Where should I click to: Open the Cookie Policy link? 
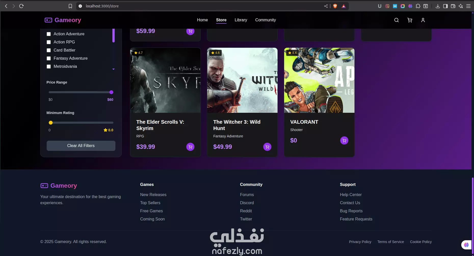(x=421, y=242)
